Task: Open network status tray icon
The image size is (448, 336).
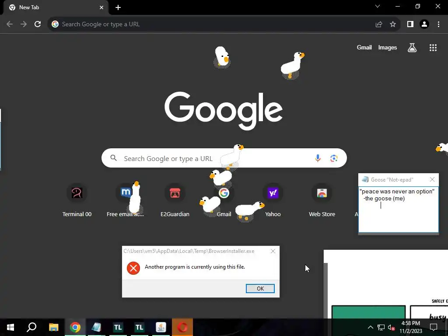Action: (x=381, y=327)
